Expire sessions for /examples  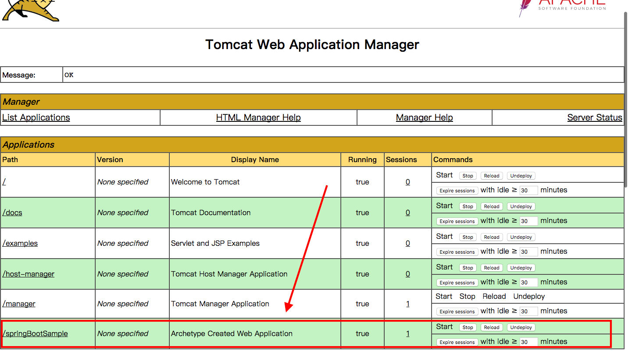point(457,252)
